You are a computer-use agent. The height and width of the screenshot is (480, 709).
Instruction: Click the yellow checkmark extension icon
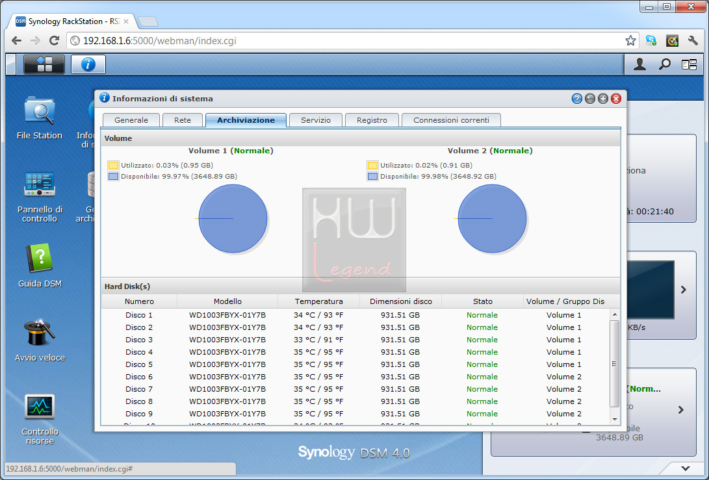tap(672, 41)
